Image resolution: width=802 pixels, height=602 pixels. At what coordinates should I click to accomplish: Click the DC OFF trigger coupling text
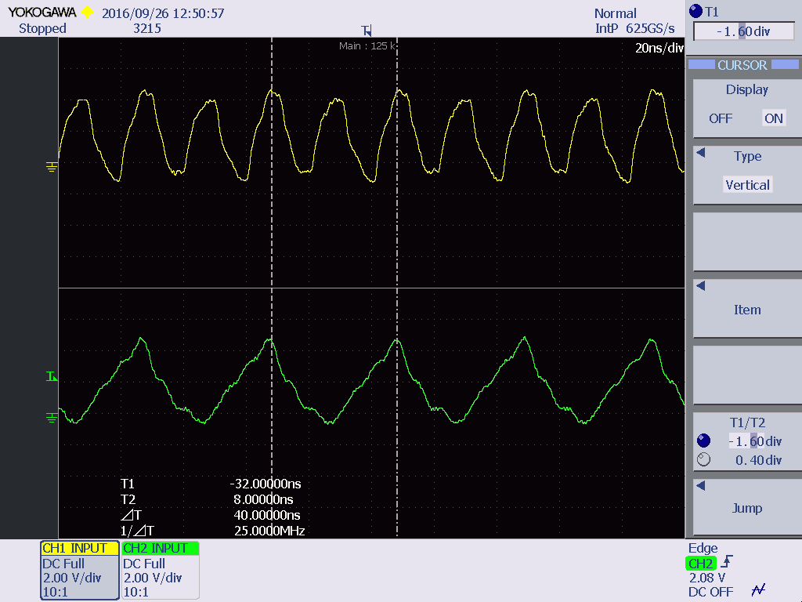[x=710, y=593]
